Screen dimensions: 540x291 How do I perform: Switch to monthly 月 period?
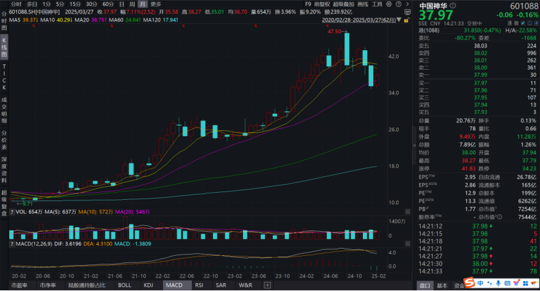click(x=142, y=4)
